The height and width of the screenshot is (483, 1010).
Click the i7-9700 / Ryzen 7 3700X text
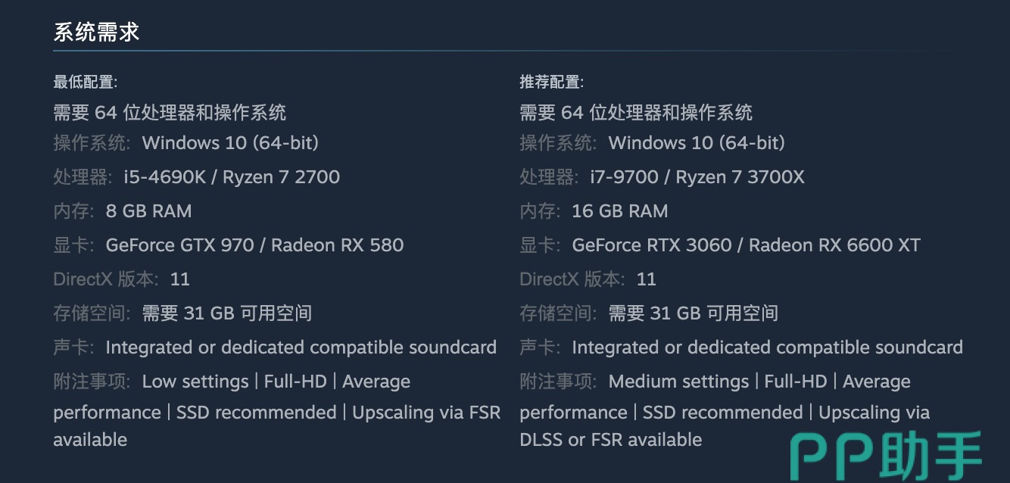(x=697, y=177)
